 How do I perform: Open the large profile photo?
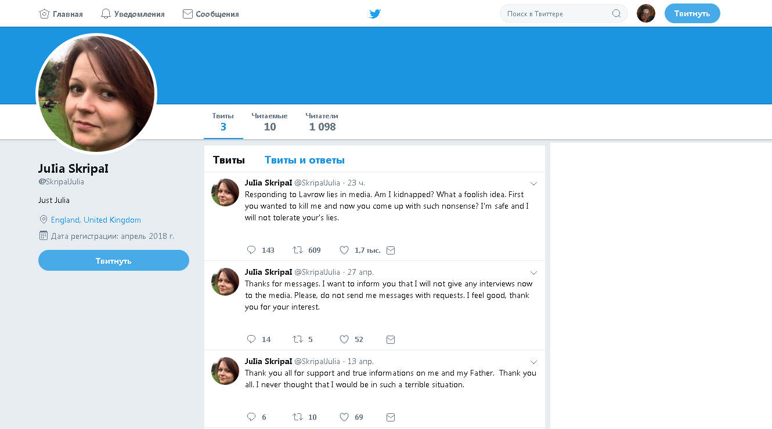click(96, 94)
